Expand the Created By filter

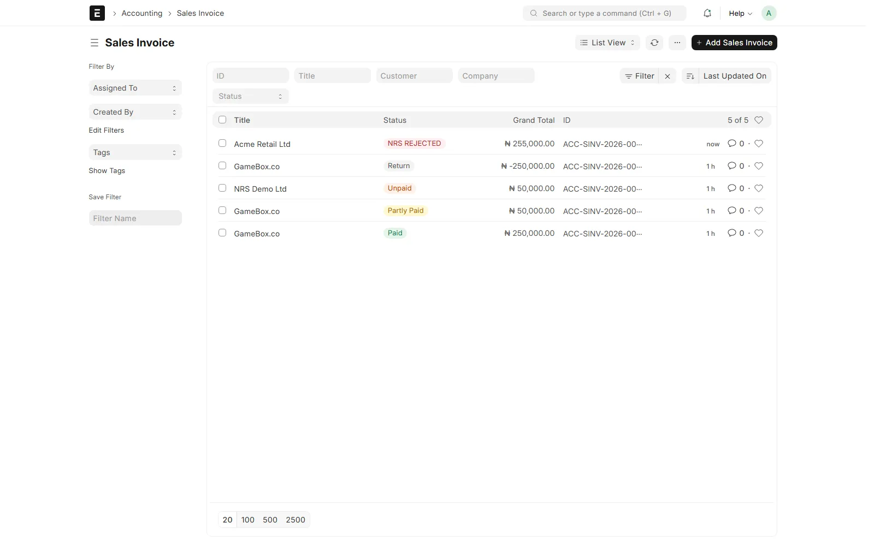point(135,112)
